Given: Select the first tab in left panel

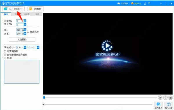Looking at the screenshot, I should coord(6,14).
